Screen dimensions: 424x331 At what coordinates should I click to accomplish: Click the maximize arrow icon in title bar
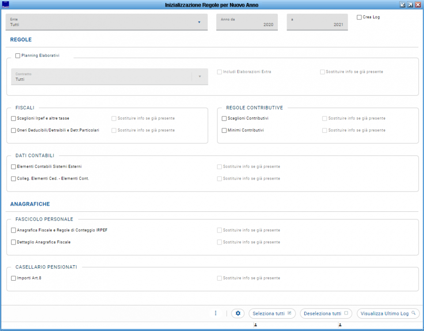point(410,5)
